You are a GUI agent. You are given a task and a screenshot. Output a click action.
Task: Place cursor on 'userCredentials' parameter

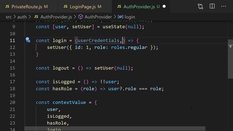(x=98, y=40)
